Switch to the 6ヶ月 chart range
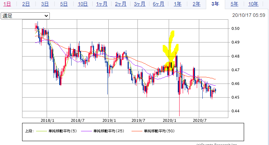The image size is (269, 145). click(159, 4)
